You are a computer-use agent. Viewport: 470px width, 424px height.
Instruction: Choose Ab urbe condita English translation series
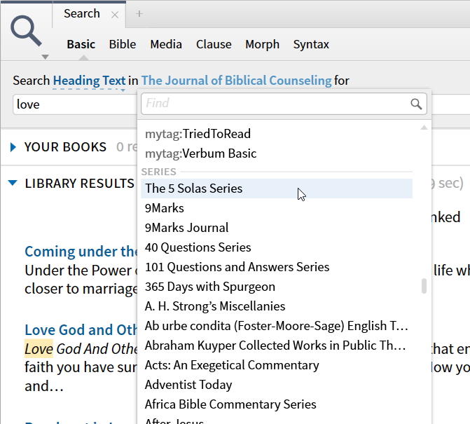click(277, 326)
